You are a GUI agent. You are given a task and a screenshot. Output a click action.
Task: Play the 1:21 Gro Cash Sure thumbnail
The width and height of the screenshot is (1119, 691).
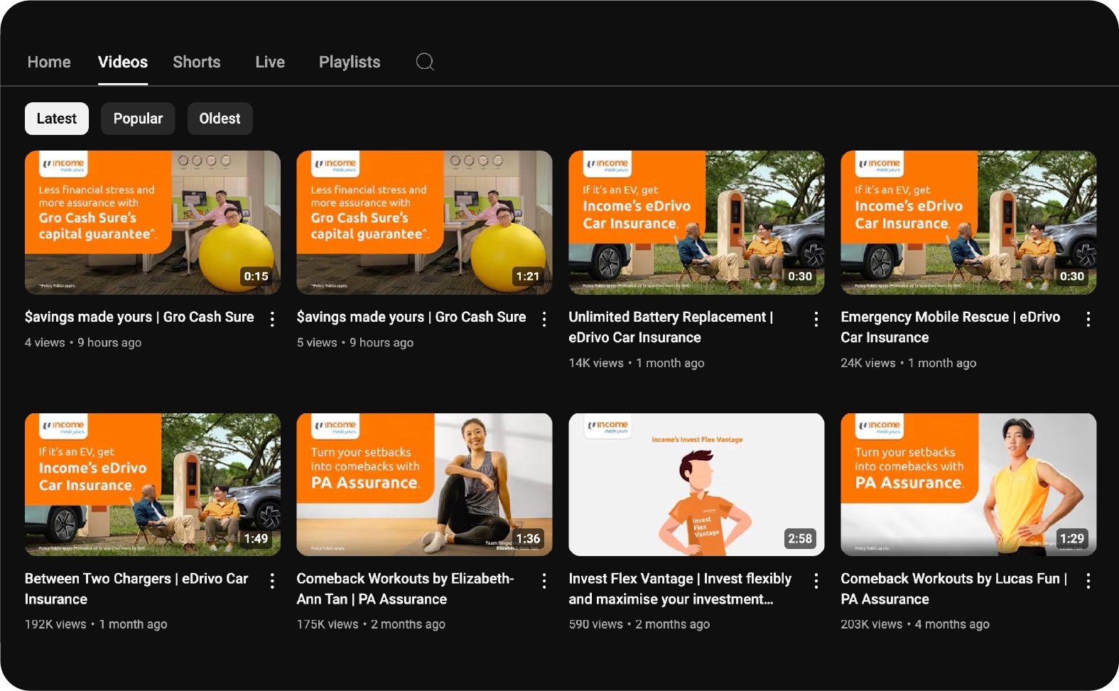[x=424, y=222]
